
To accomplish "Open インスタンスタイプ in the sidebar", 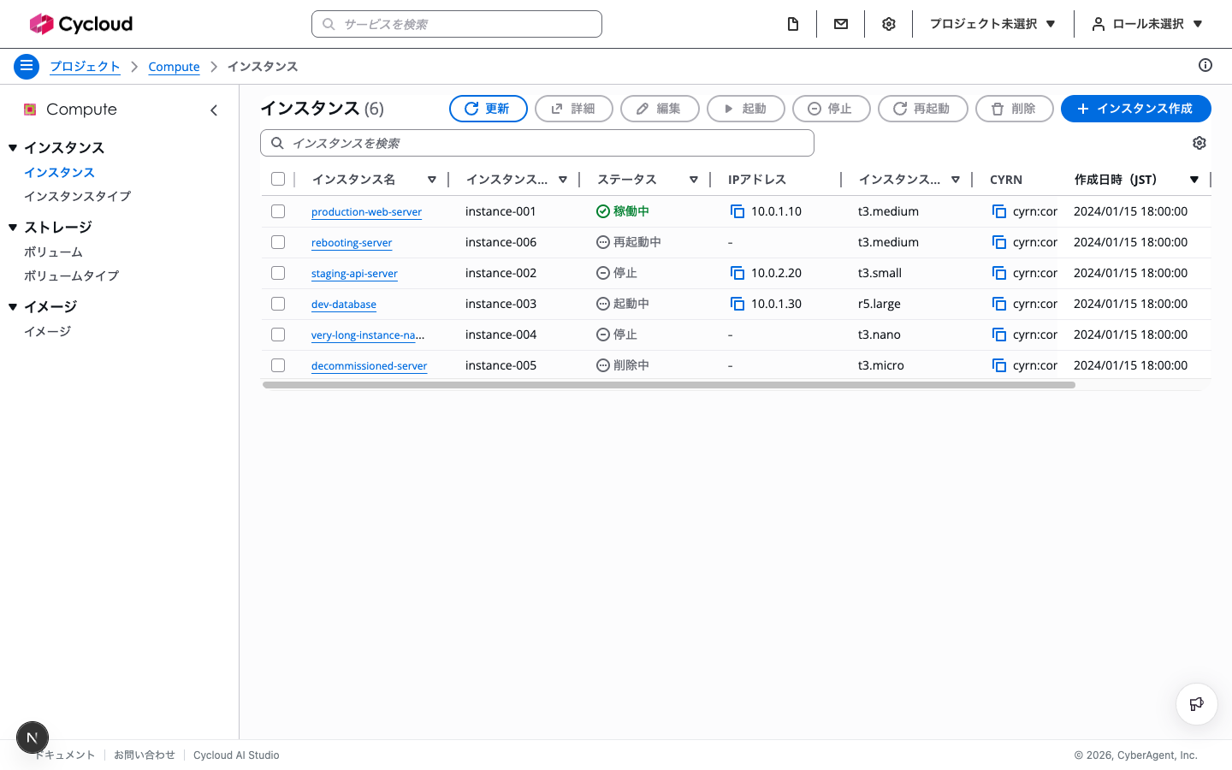I will pyautogui.click(x=78, y=196).
